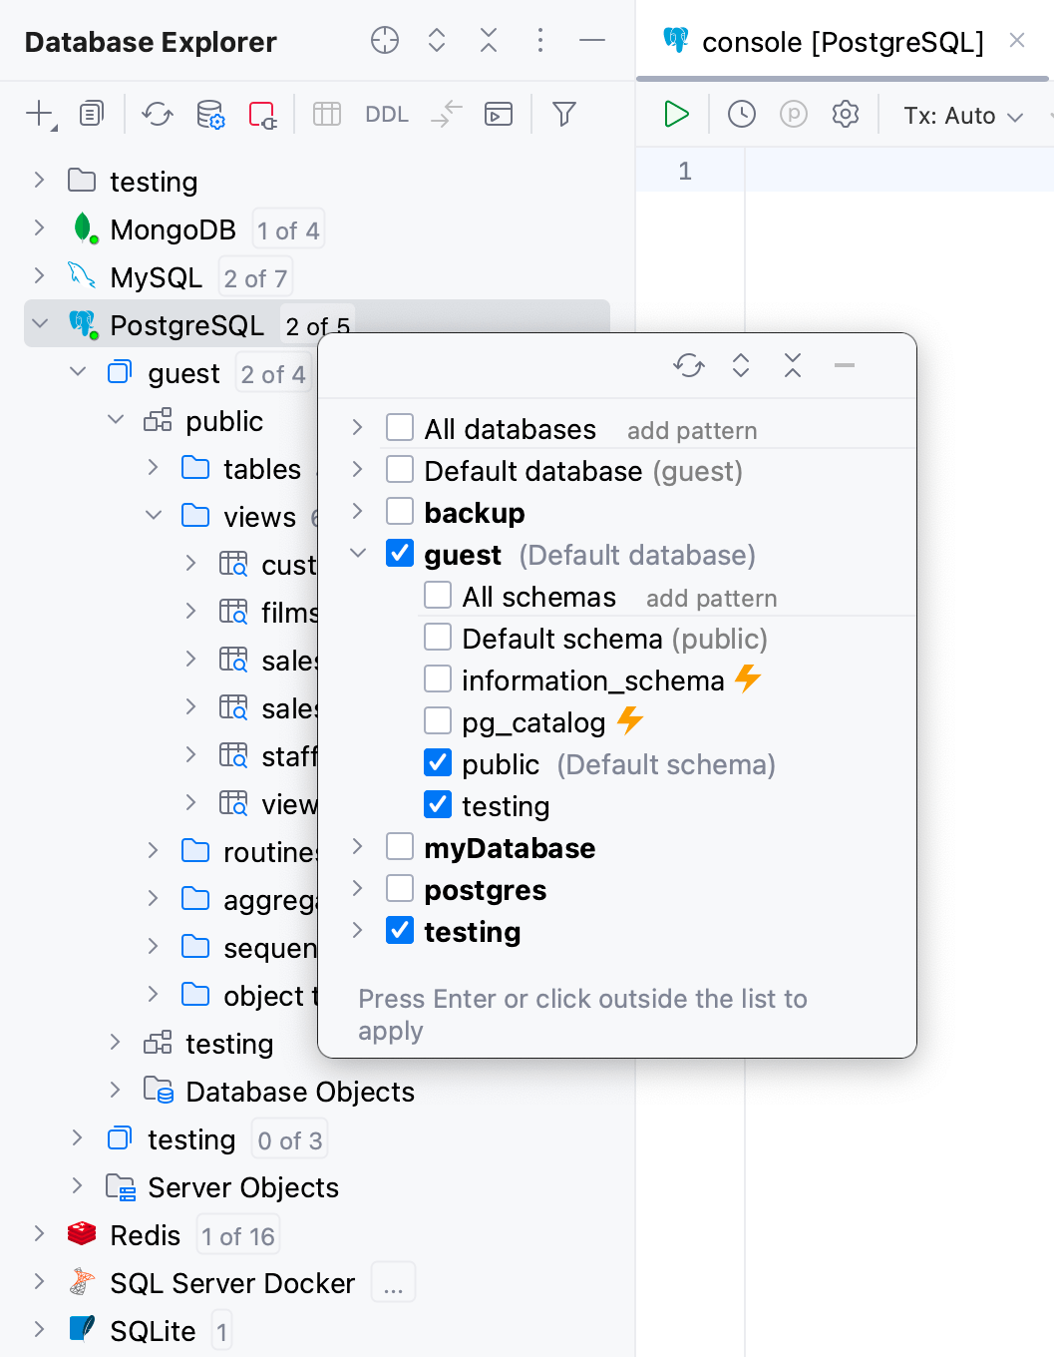Click the Redis 1 of 16 counter

238,1236
